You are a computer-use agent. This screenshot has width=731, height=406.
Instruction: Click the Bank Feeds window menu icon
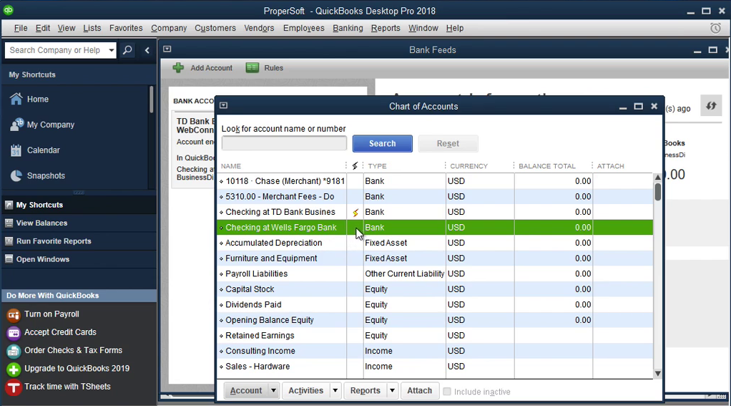click(167, 49)
